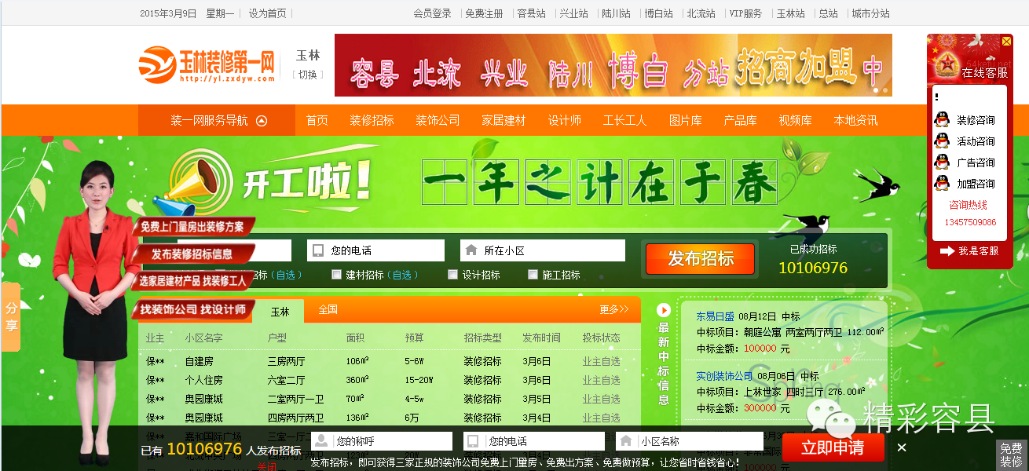This screenshot has height=471, width=1029.
Task: Open 产品库 in navigation bar
Action: (740, 121)
